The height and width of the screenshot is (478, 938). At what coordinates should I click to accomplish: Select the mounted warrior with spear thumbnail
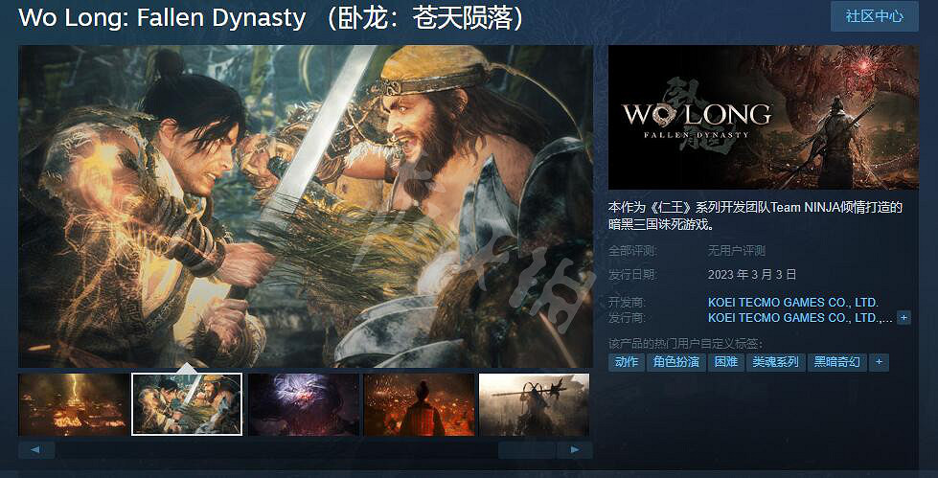pos(535,404)
